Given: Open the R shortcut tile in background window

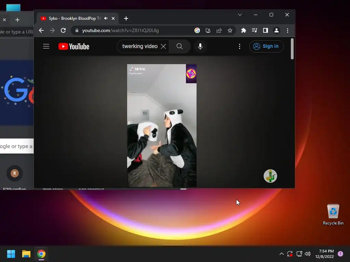Looking at the screenshot, I should pos(15,173).
